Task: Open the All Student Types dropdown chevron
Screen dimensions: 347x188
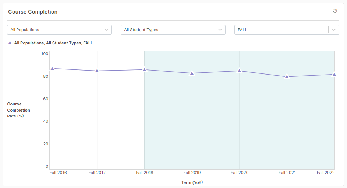Action: (220, 30)
